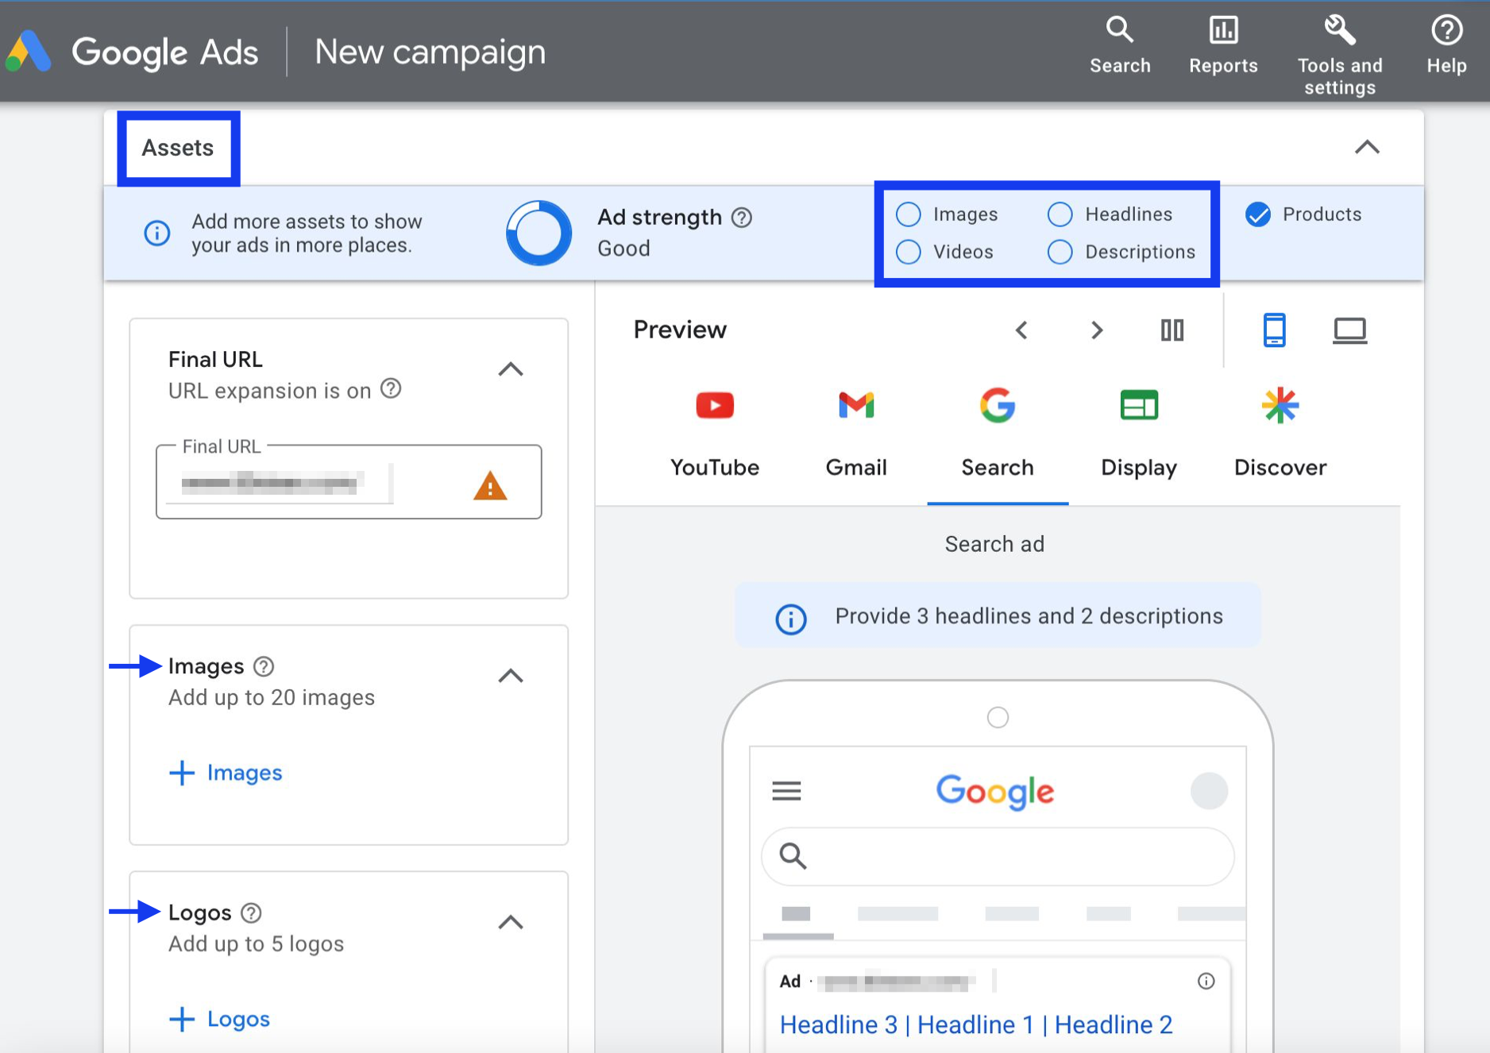
Task: Select the YouTube preview tab
Action: tap(715, 434)
